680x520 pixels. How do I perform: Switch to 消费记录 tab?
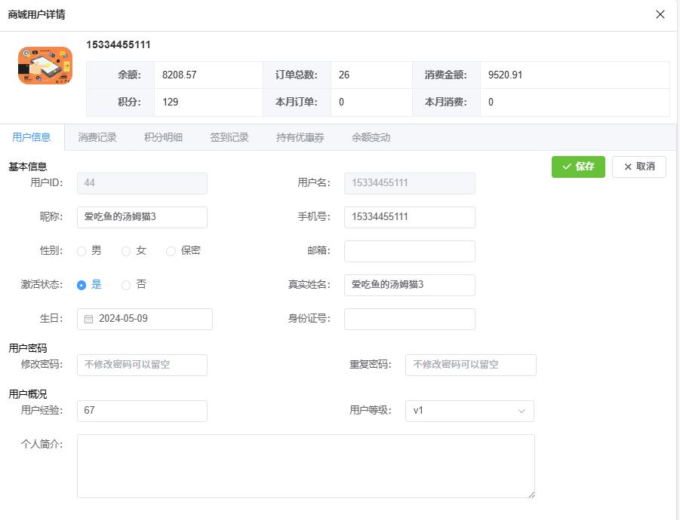(97, 137)
